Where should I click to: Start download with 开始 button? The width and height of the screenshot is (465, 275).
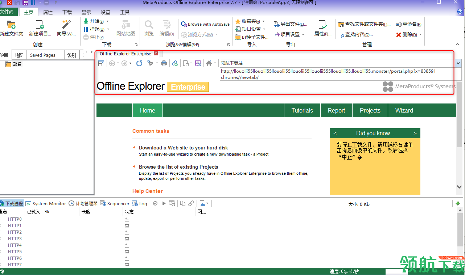(x=94, y=21)
